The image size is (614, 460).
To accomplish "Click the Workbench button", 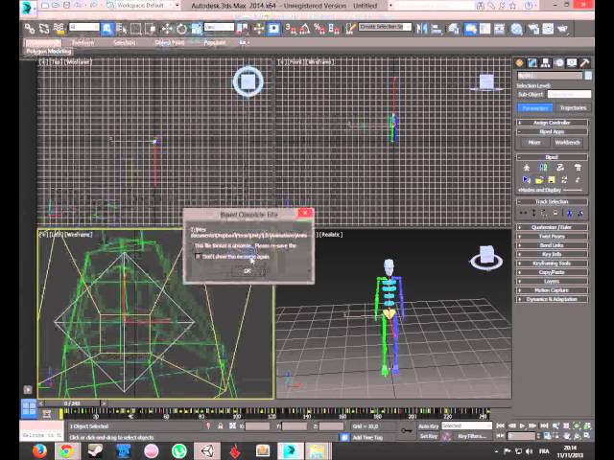I will pyautogui.click(x=567, y=143).
